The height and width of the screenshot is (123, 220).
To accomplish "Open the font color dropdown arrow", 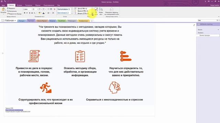I will point(45,13).
